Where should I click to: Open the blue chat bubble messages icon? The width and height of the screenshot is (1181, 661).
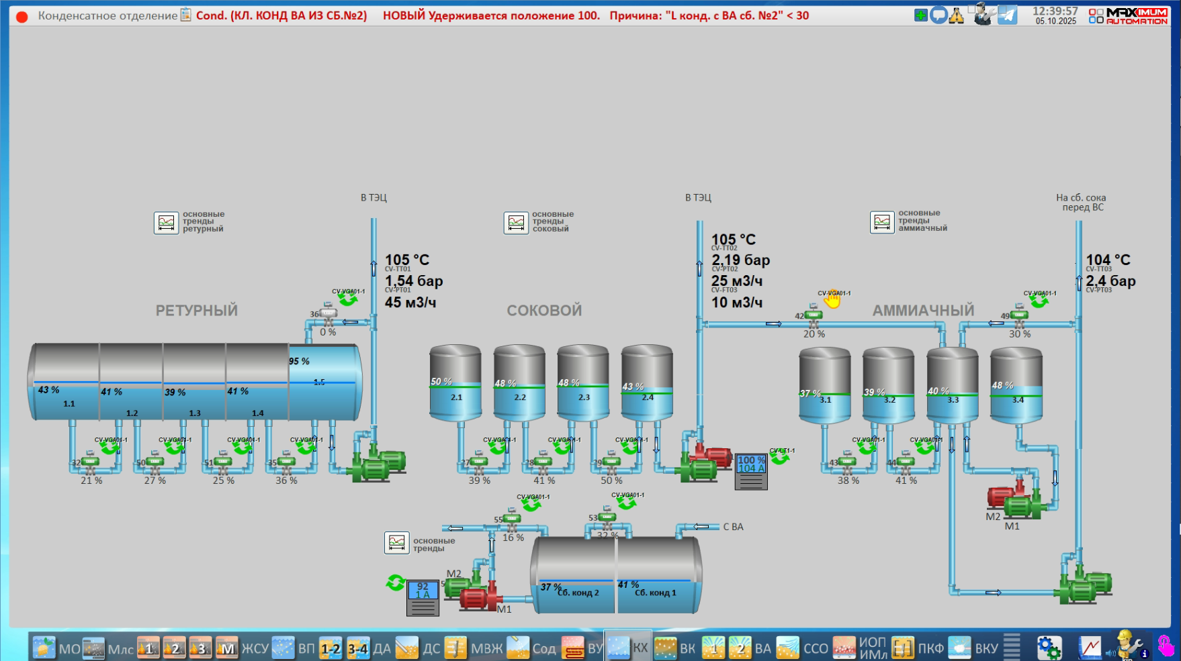click(938, 15)
